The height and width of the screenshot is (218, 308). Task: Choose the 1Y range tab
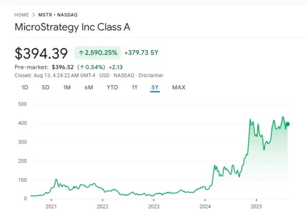[135, 87]
